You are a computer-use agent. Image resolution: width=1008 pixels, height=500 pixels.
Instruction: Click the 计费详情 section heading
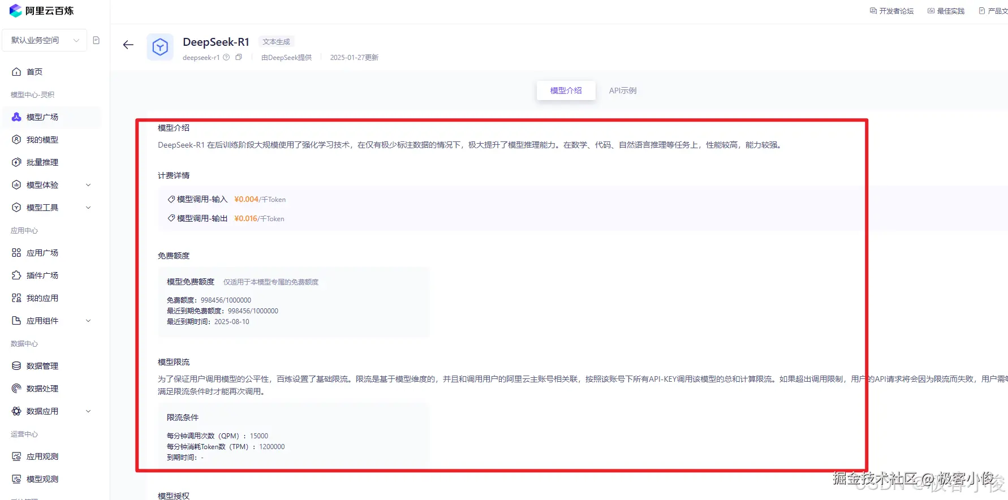coord(174,175)
